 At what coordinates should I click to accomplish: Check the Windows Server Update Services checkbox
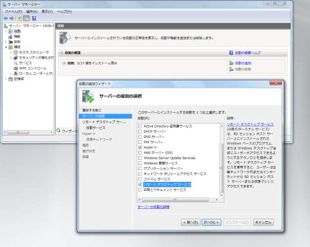140,158
